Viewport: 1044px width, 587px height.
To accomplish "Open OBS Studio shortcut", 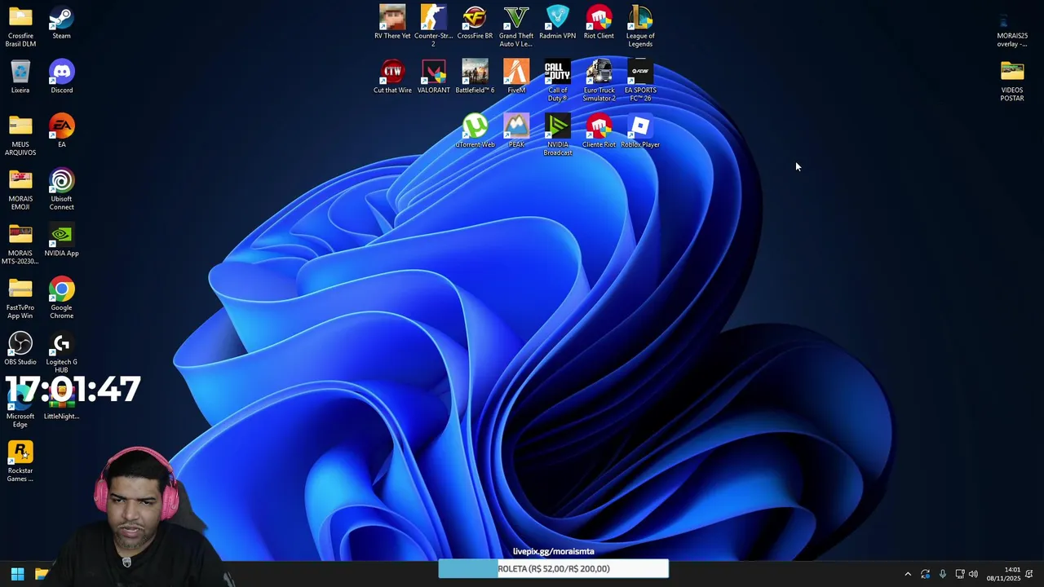I will 20,348.
